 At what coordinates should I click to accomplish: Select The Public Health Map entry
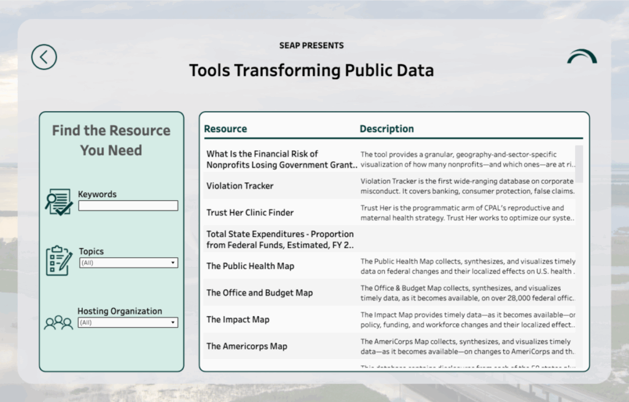pos(250,266)
